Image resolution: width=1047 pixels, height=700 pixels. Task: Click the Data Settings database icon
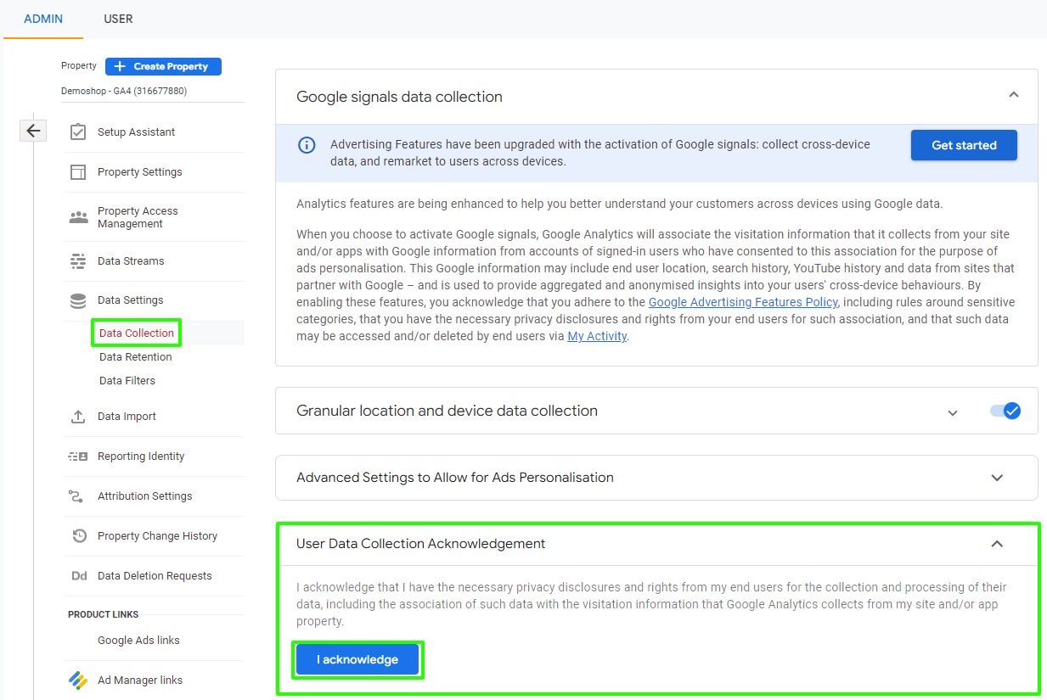78,300
